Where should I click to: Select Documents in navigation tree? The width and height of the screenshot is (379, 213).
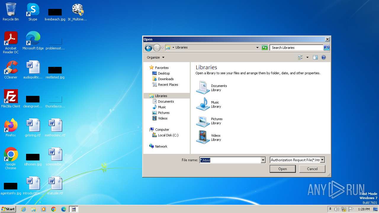click(163, 101)
